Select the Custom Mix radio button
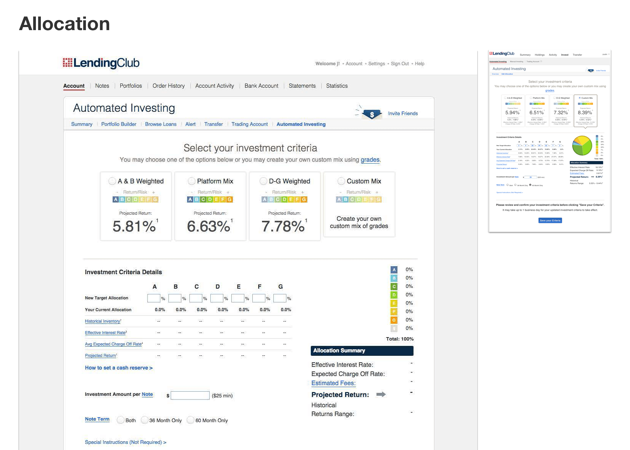Image resolution: width=630 pixels, height=450 pixels. (341, 181)
